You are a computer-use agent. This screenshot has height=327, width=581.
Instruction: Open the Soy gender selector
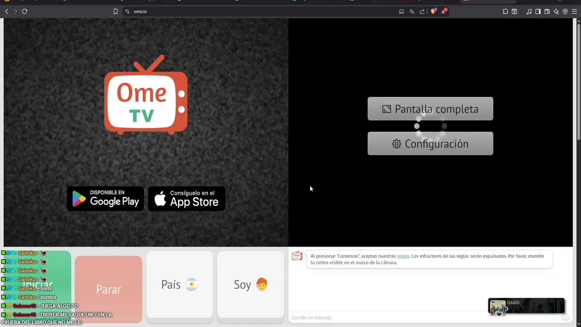pyautogui.click(x=251, y=285)
